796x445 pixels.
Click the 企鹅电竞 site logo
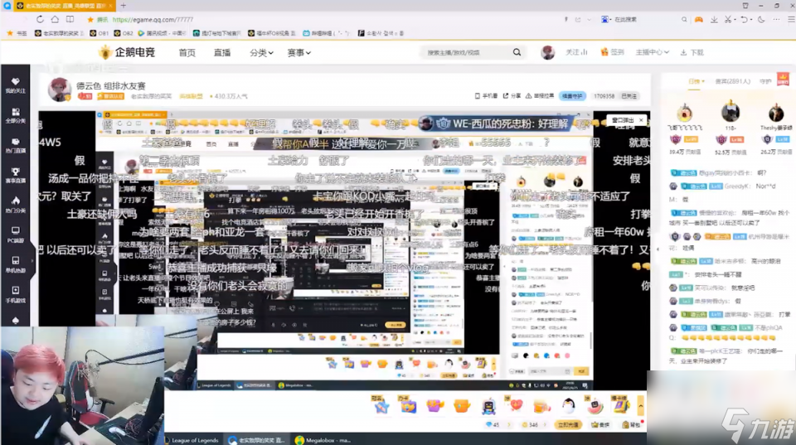point(127,52)
